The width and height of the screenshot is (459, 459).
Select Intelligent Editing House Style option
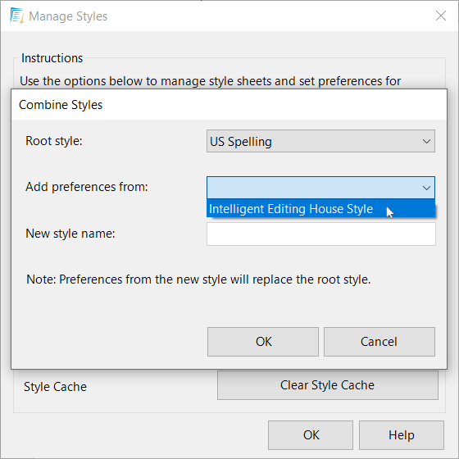coord(320,209)
